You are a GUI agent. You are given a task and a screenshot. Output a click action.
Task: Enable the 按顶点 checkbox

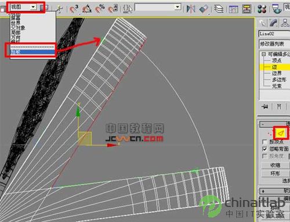pos(264,142)
